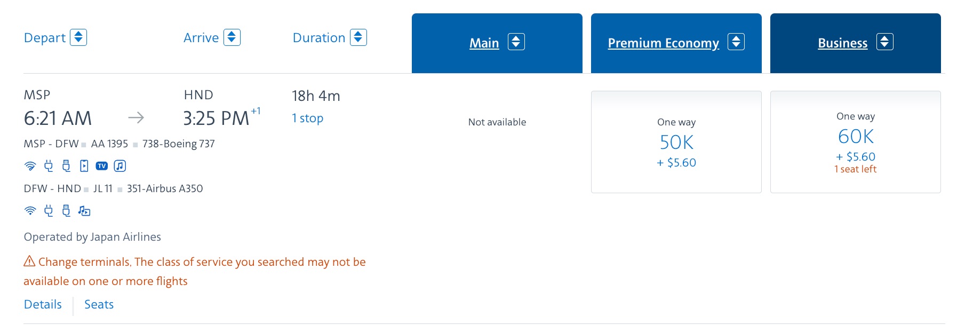Viewport: 957px width, 332px height.
Task: Click the "1 stop" link
Action: [x=307, y=118]
